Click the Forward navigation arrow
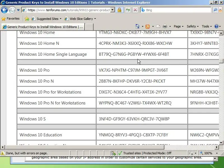The image size is (224, 168). click(12, 10)
